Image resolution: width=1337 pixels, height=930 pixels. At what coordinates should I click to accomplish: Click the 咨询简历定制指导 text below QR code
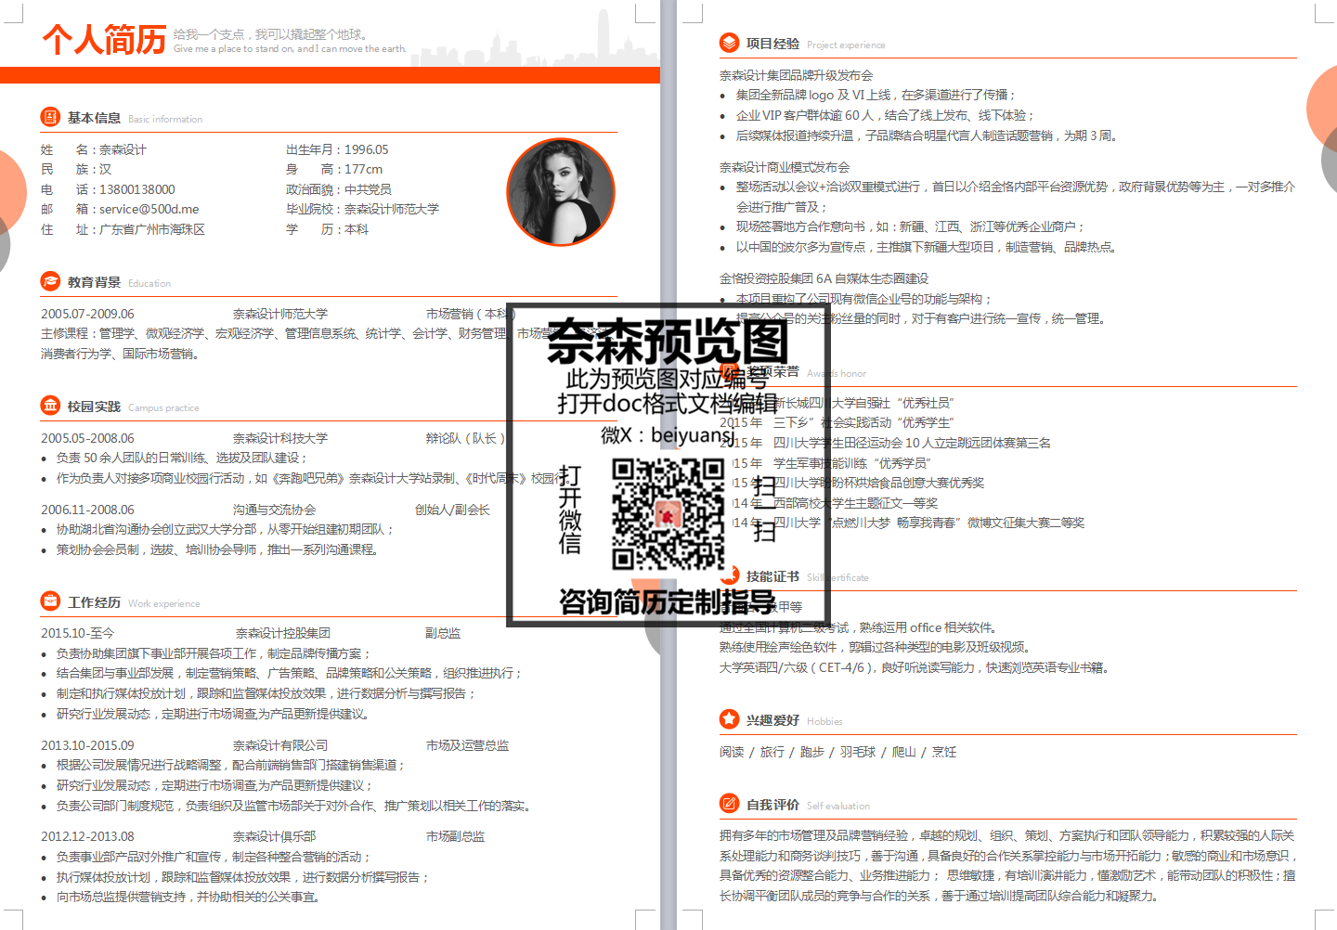[667, 601]
